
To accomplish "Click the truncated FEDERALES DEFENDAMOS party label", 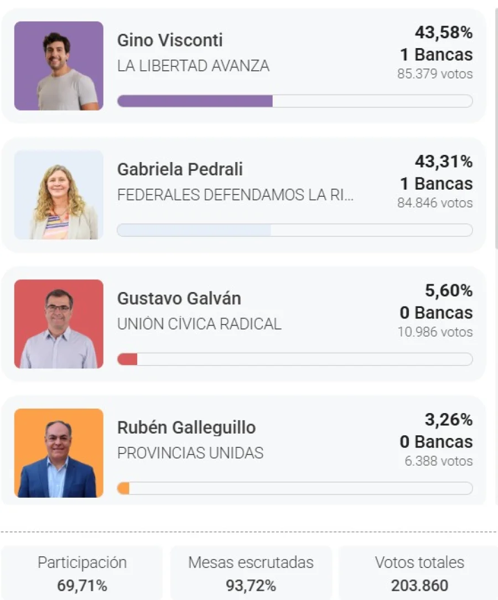I will (x=235, y=195).
